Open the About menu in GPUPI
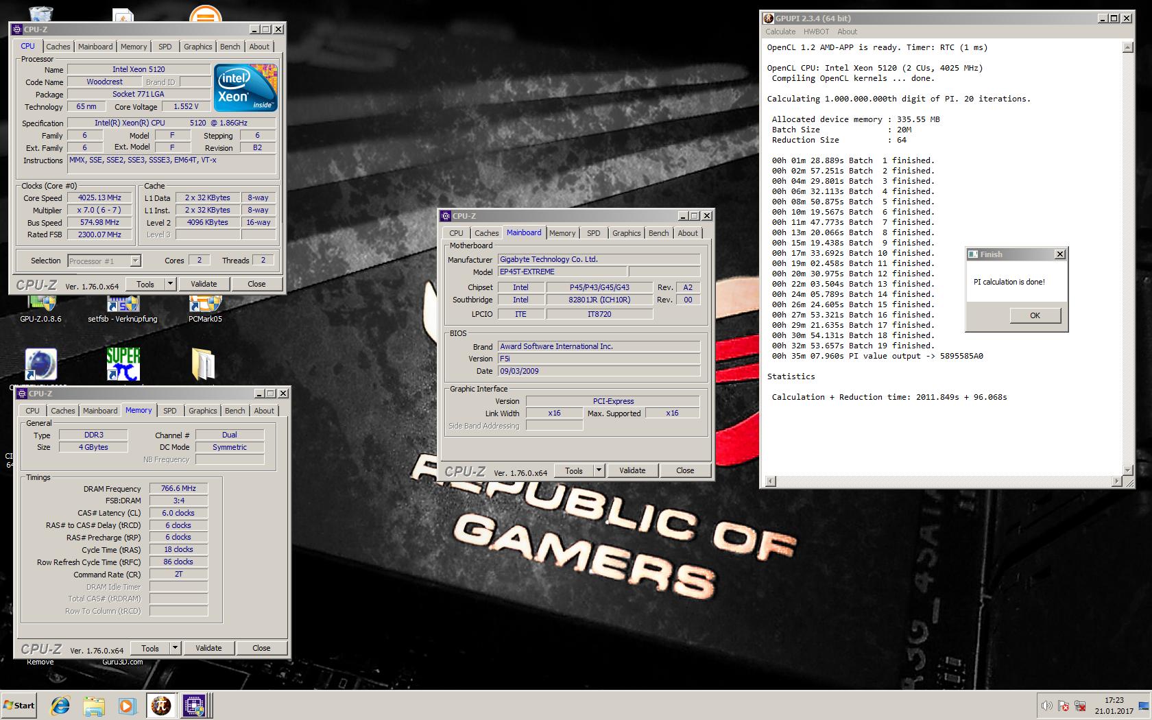This screenshot has height=720, width=1152. point(848,32)
